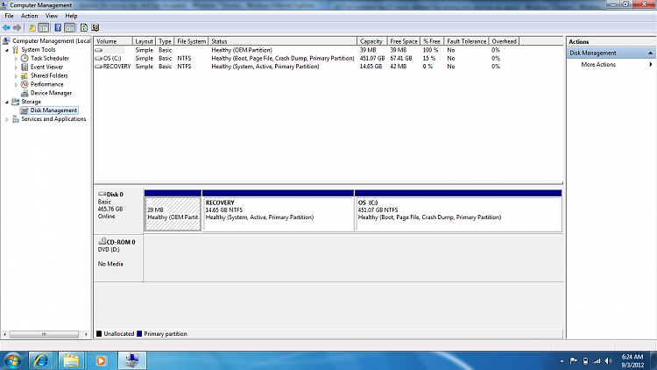
Task: Click the Unallocated black legend swatch
Action: (x=99, y=334)
